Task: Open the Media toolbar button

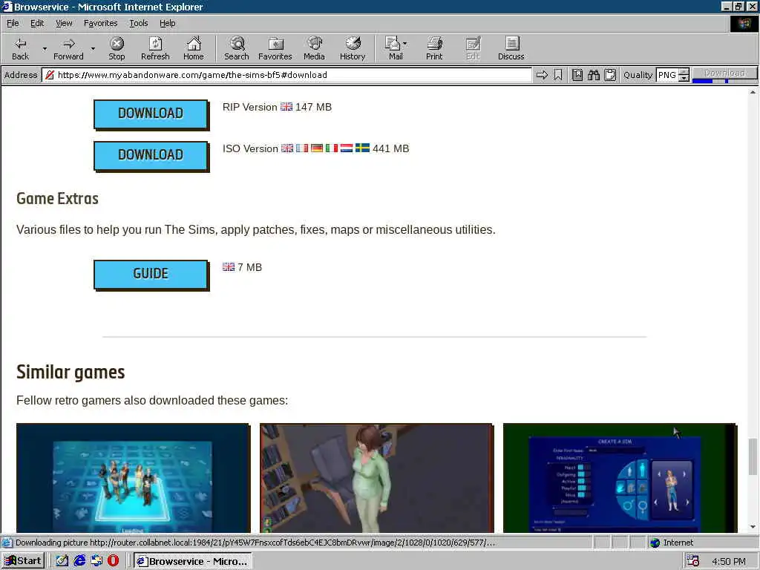Action: pos(314,48)
